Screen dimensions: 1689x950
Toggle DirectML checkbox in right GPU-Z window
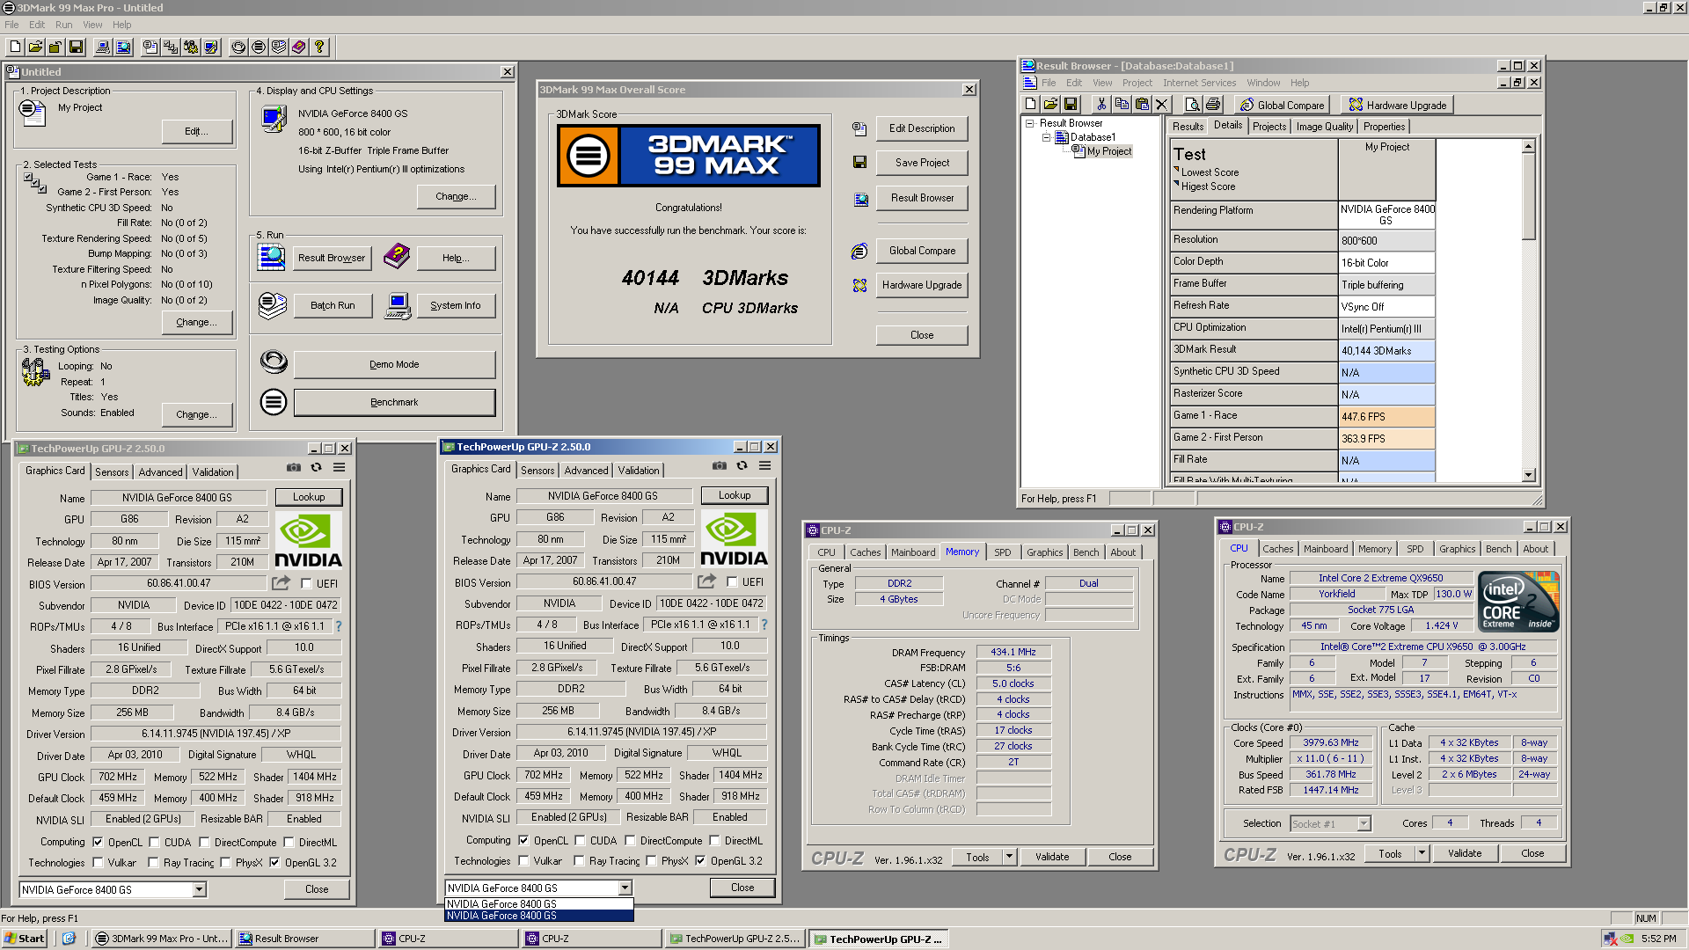[x=714, y=840]
